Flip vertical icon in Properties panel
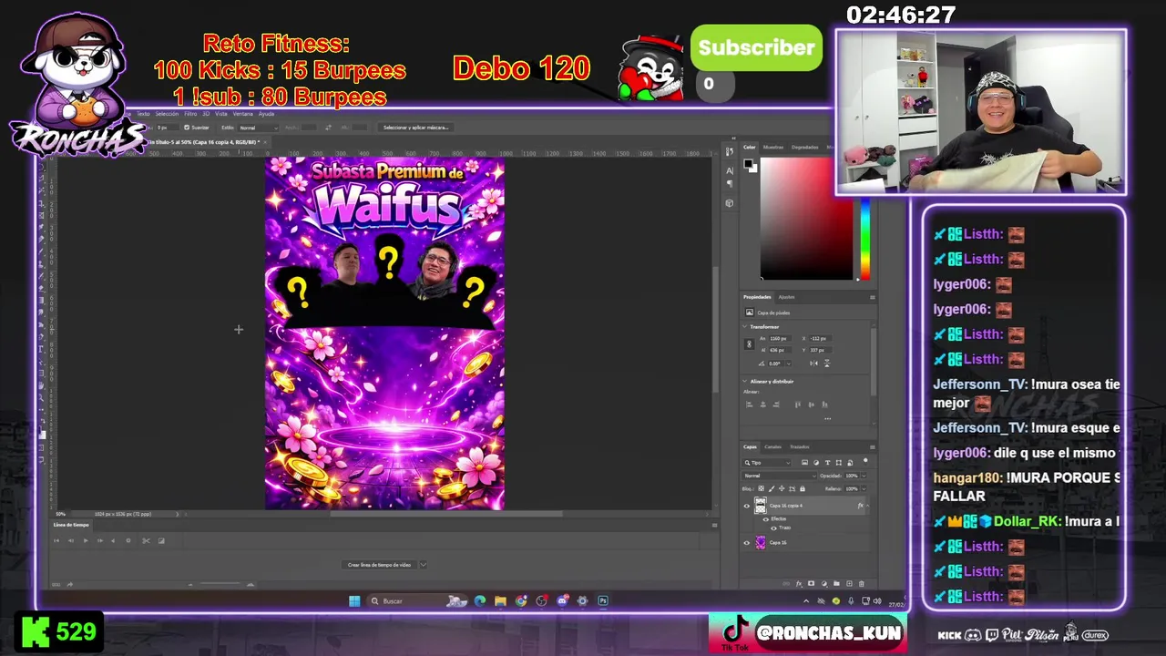 point(827,364)
